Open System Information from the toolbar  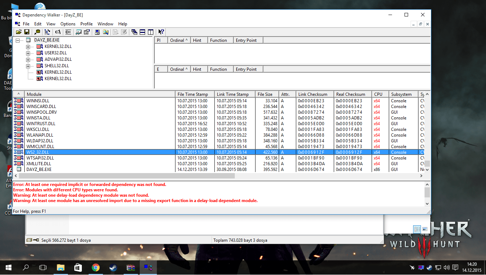point(97,32)
